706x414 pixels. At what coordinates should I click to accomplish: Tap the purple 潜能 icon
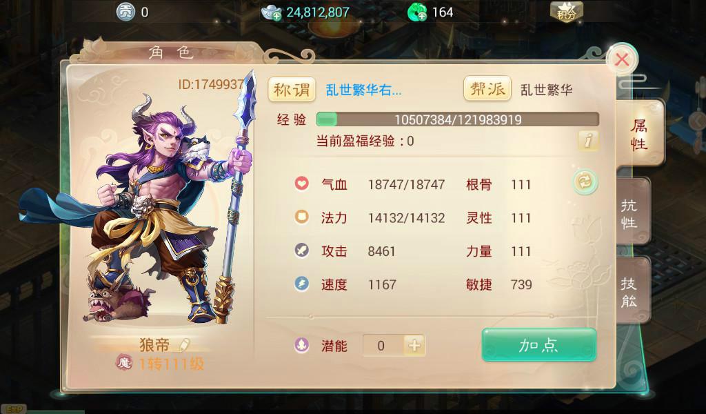302,346
